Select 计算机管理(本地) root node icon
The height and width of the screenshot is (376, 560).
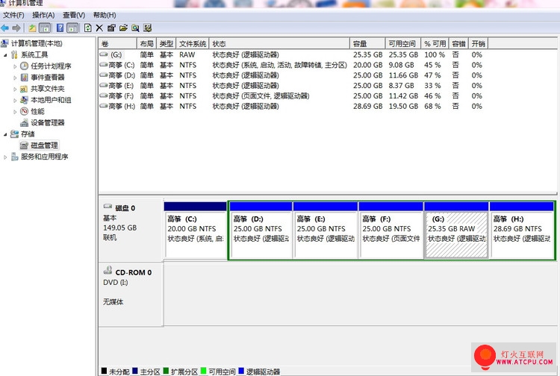(4, 43)
